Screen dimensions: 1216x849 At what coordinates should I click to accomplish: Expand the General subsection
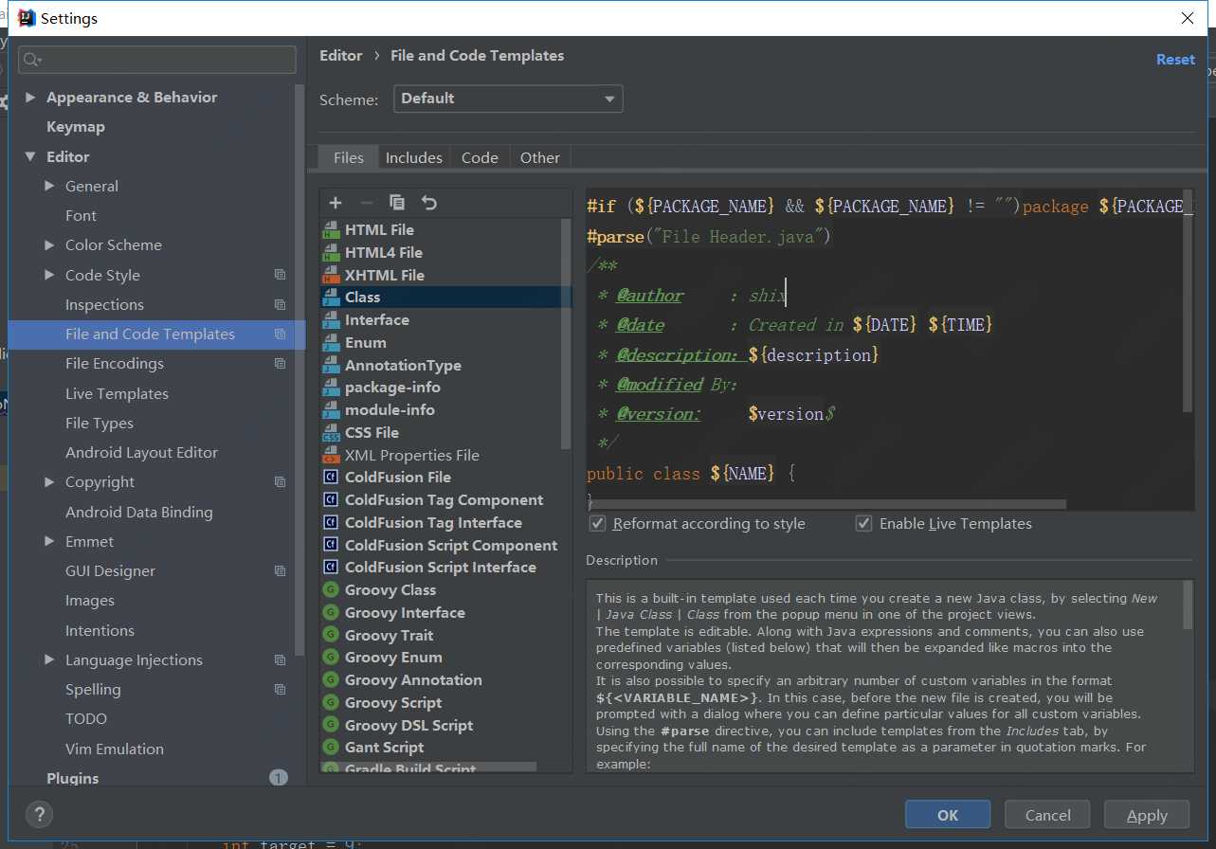(49, 186)
